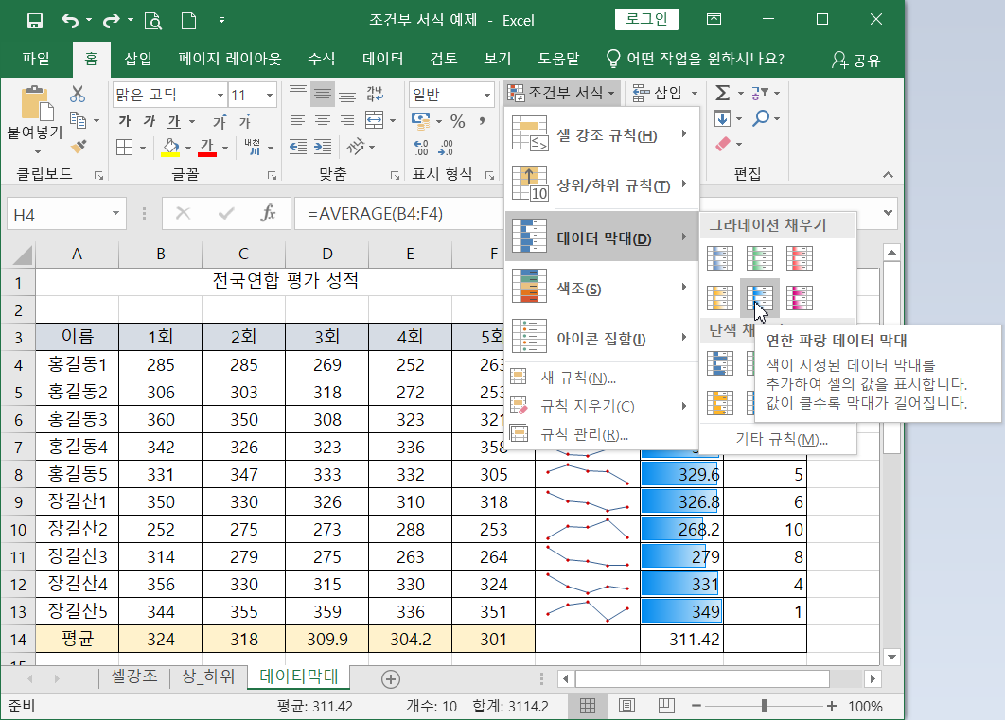This screenshot has height=720, width=1005.
Task: Apply cell borders with the border icon
Action: [124, 148]
